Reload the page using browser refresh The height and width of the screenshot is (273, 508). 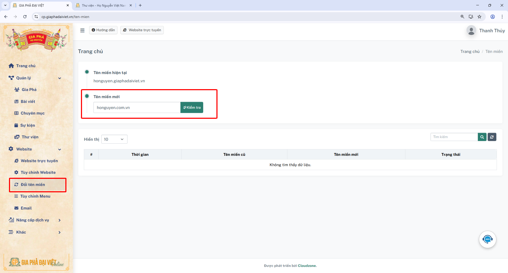pos(25,17)
